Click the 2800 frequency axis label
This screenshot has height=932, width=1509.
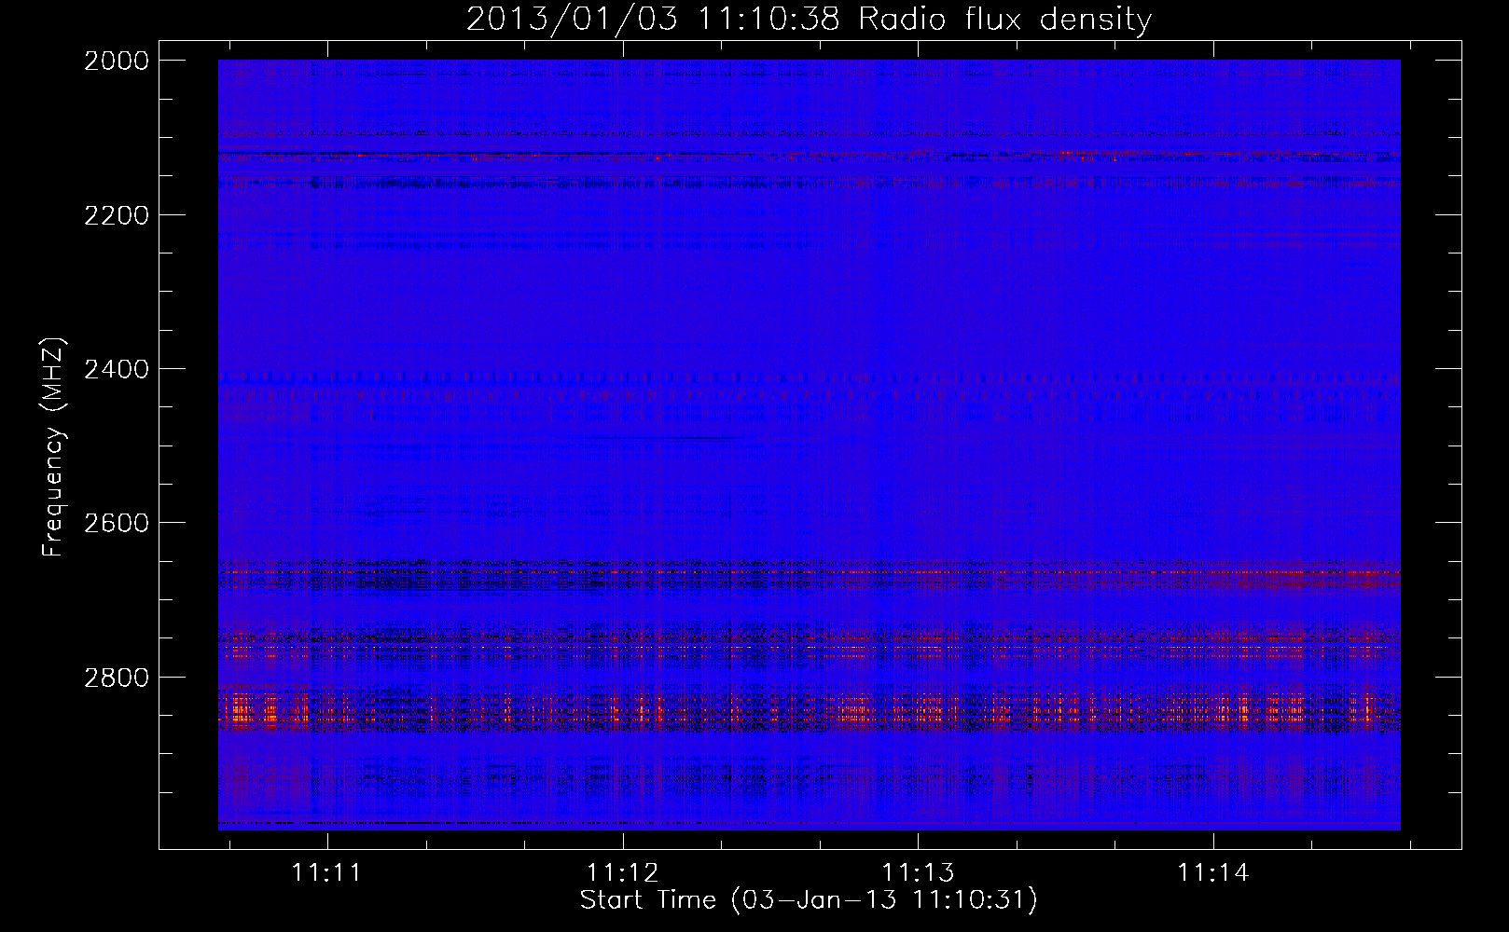(x=117, y=677)
